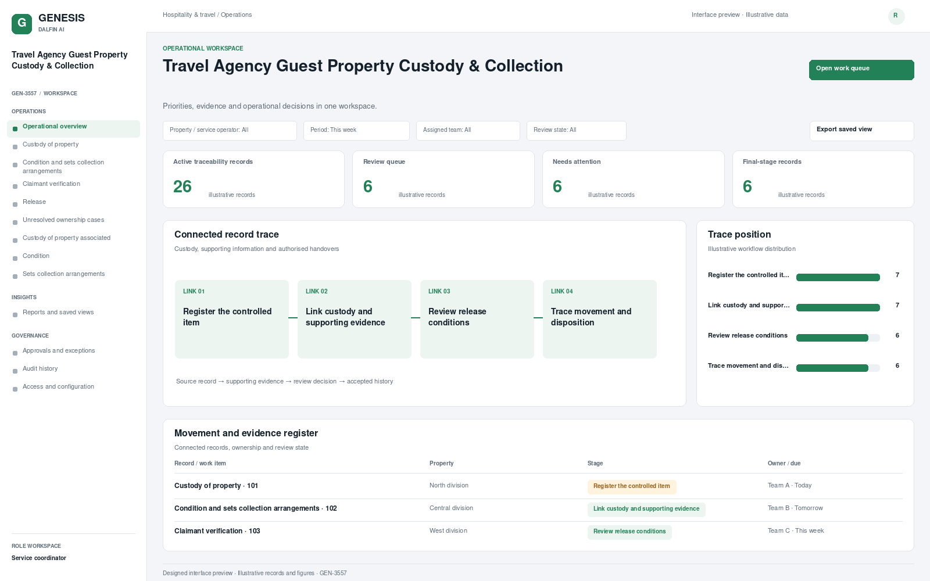Click the Review release conditions progress bar

click(838, 338)
